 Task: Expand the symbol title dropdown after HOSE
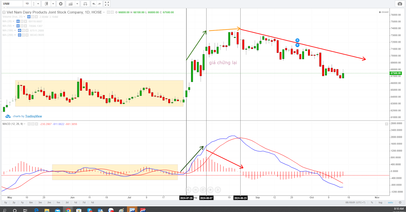pyautogui.click(x=104, y=12)
